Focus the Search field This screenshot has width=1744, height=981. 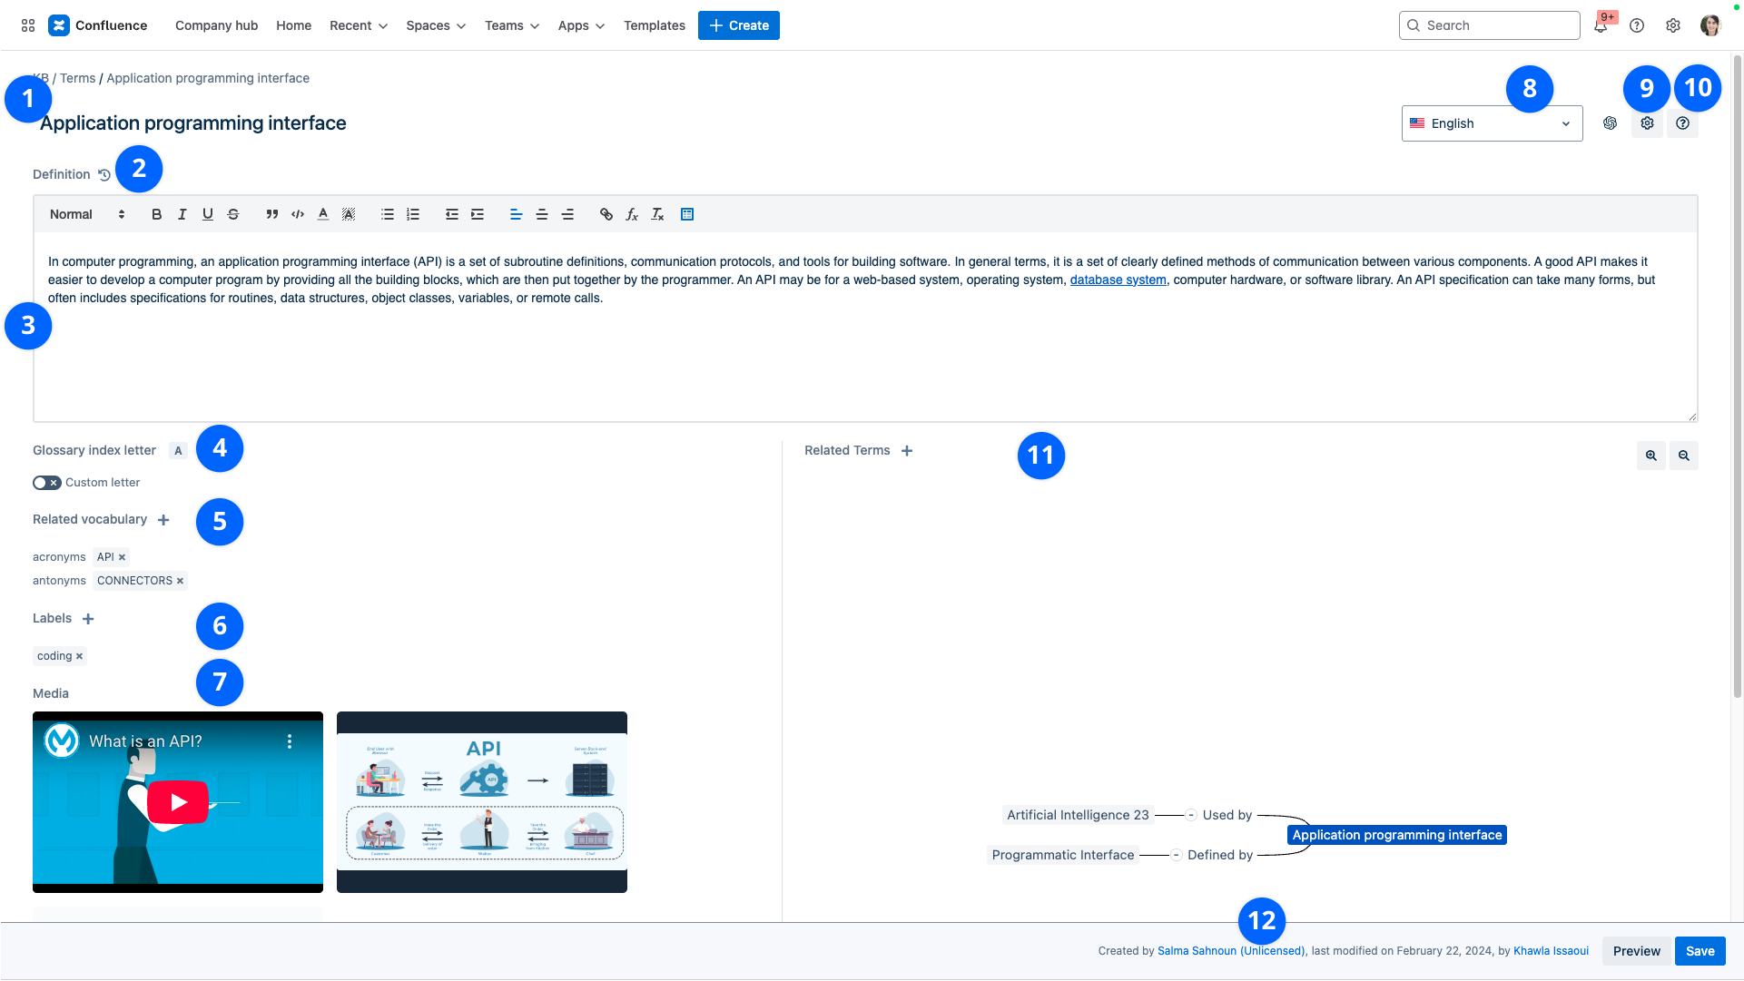coord(1489,25)
